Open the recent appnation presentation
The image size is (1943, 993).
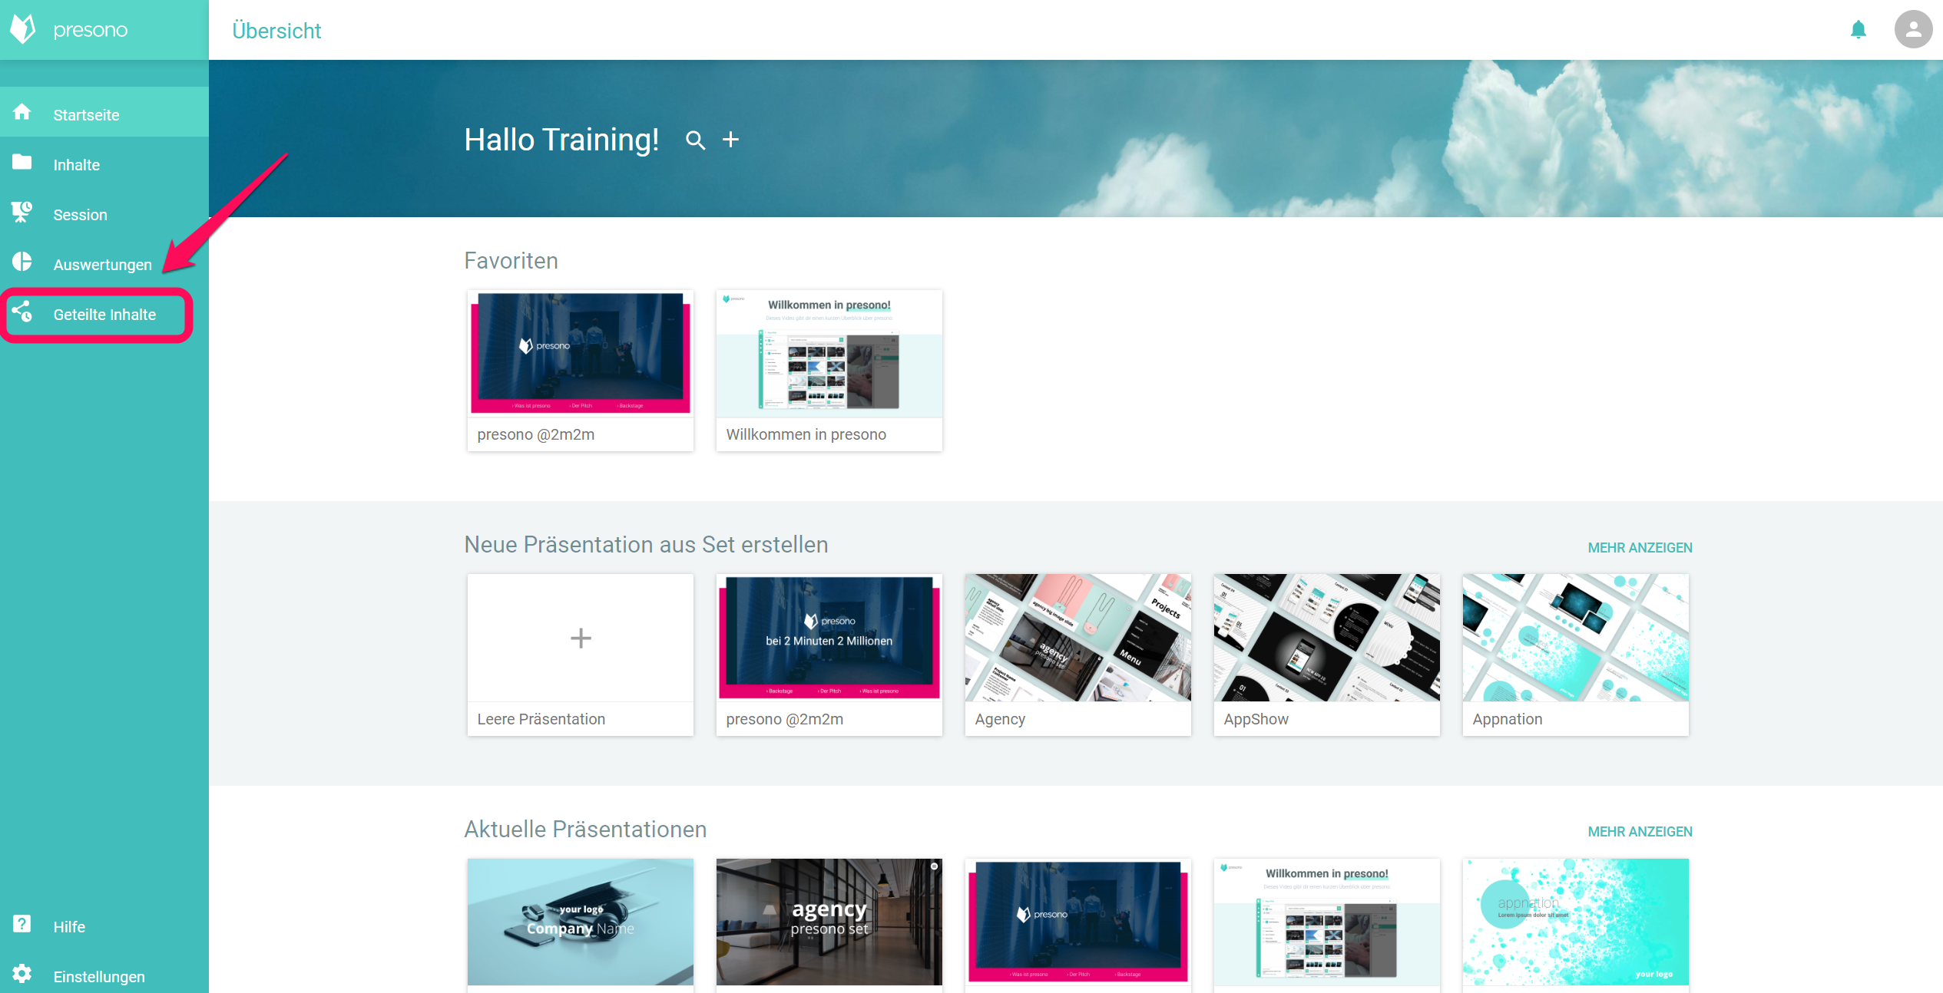[1576, 922]
